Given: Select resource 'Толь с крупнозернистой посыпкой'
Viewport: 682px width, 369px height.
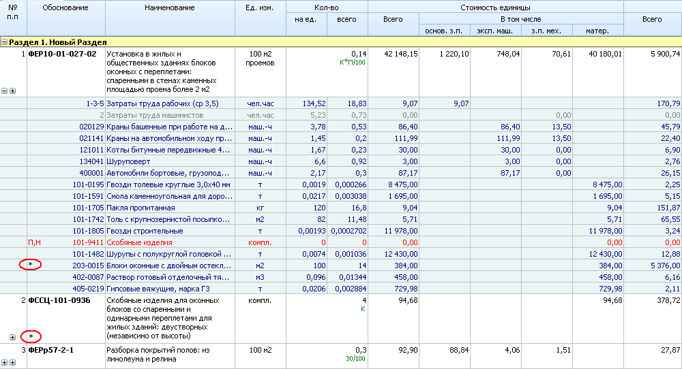Looking at the screenshot, I should pos(341,219).
